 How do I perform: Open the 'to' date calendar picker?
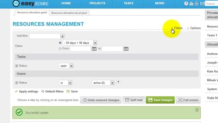click(126, 49)
